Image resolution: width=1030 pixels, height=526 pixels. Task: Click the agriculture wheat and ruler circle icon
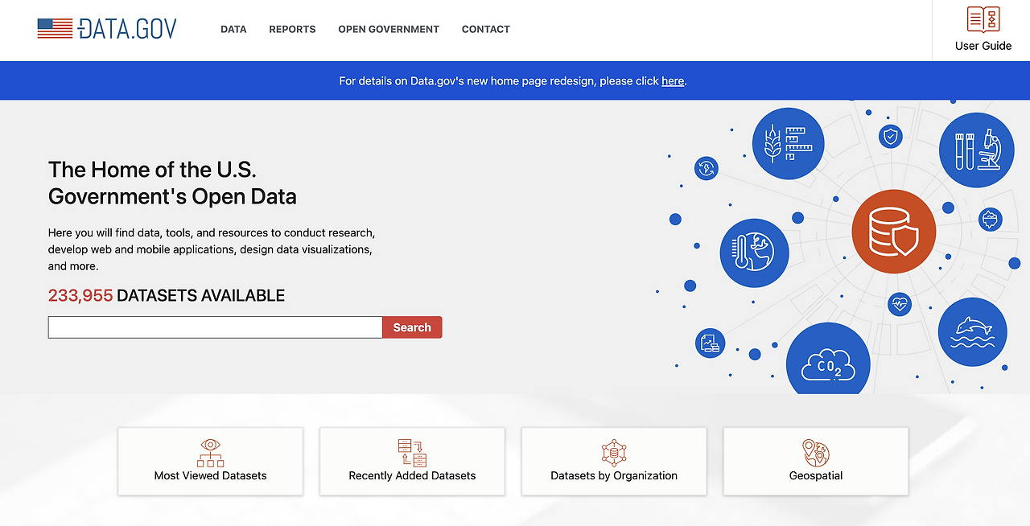point(788,143)
